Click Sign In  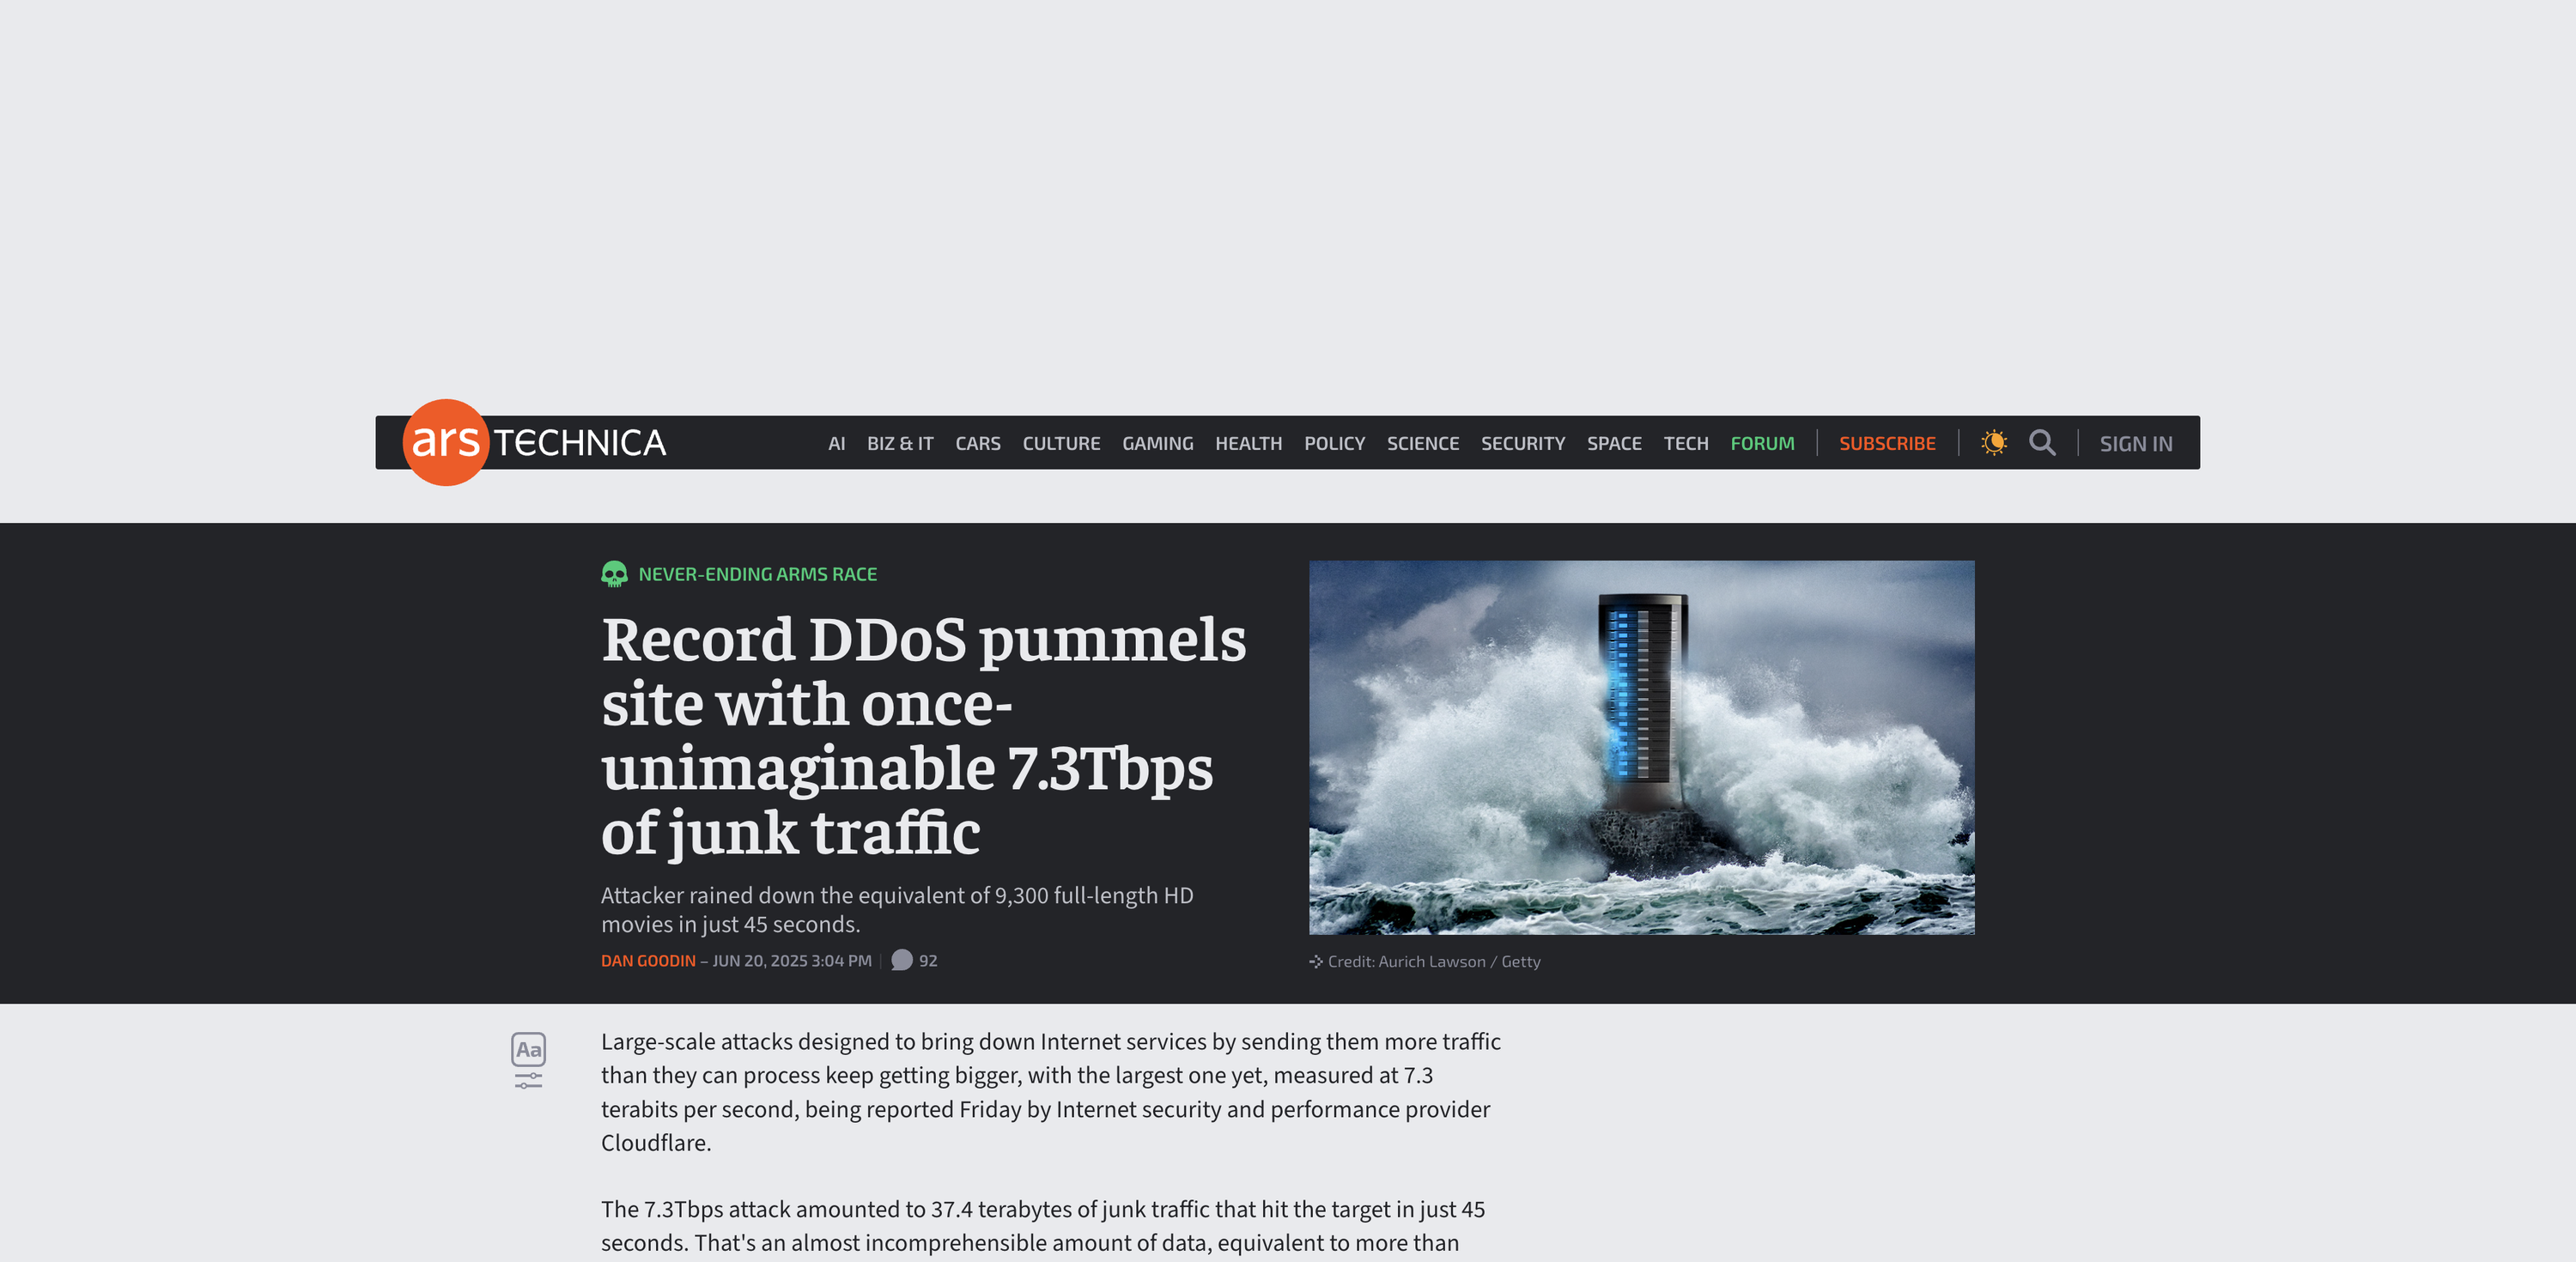coord(2135,443)
